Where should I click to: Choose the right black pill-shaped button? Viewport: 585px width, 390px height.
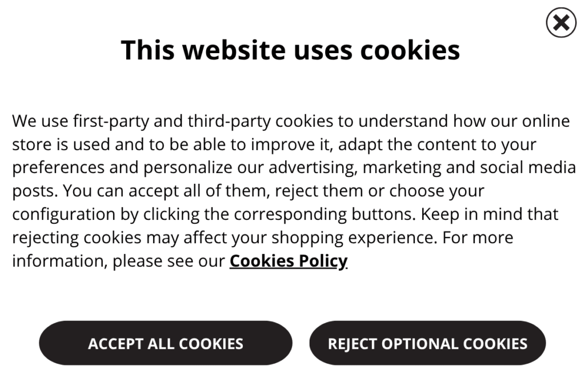tap(427, 343)
